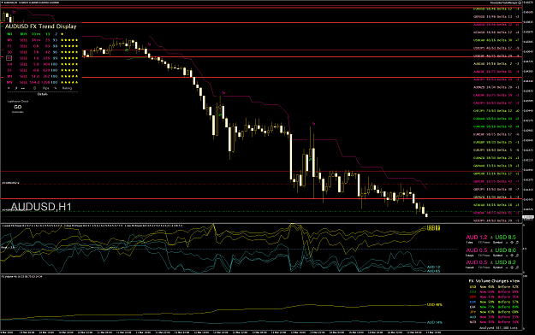The width and height of the screenshot is (535, 335).
Task: Click Symbol button under AUD 0.5 / USD 8.0
Action: pyautogui.click(x=497, y=256)
